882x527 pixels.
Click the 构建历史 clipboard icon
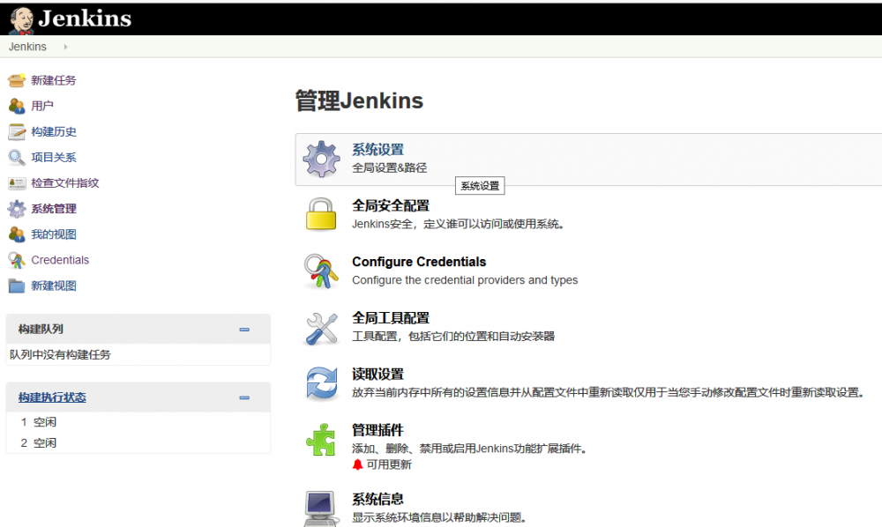click(x=16, y=131)
